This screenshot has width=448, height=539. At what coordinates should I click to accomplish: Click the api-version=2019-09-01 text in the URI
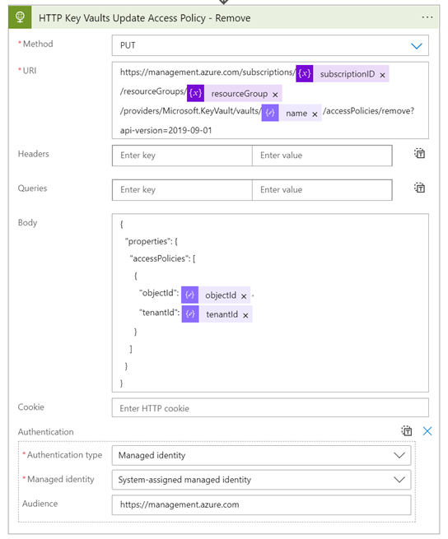[x=166, y=130]
